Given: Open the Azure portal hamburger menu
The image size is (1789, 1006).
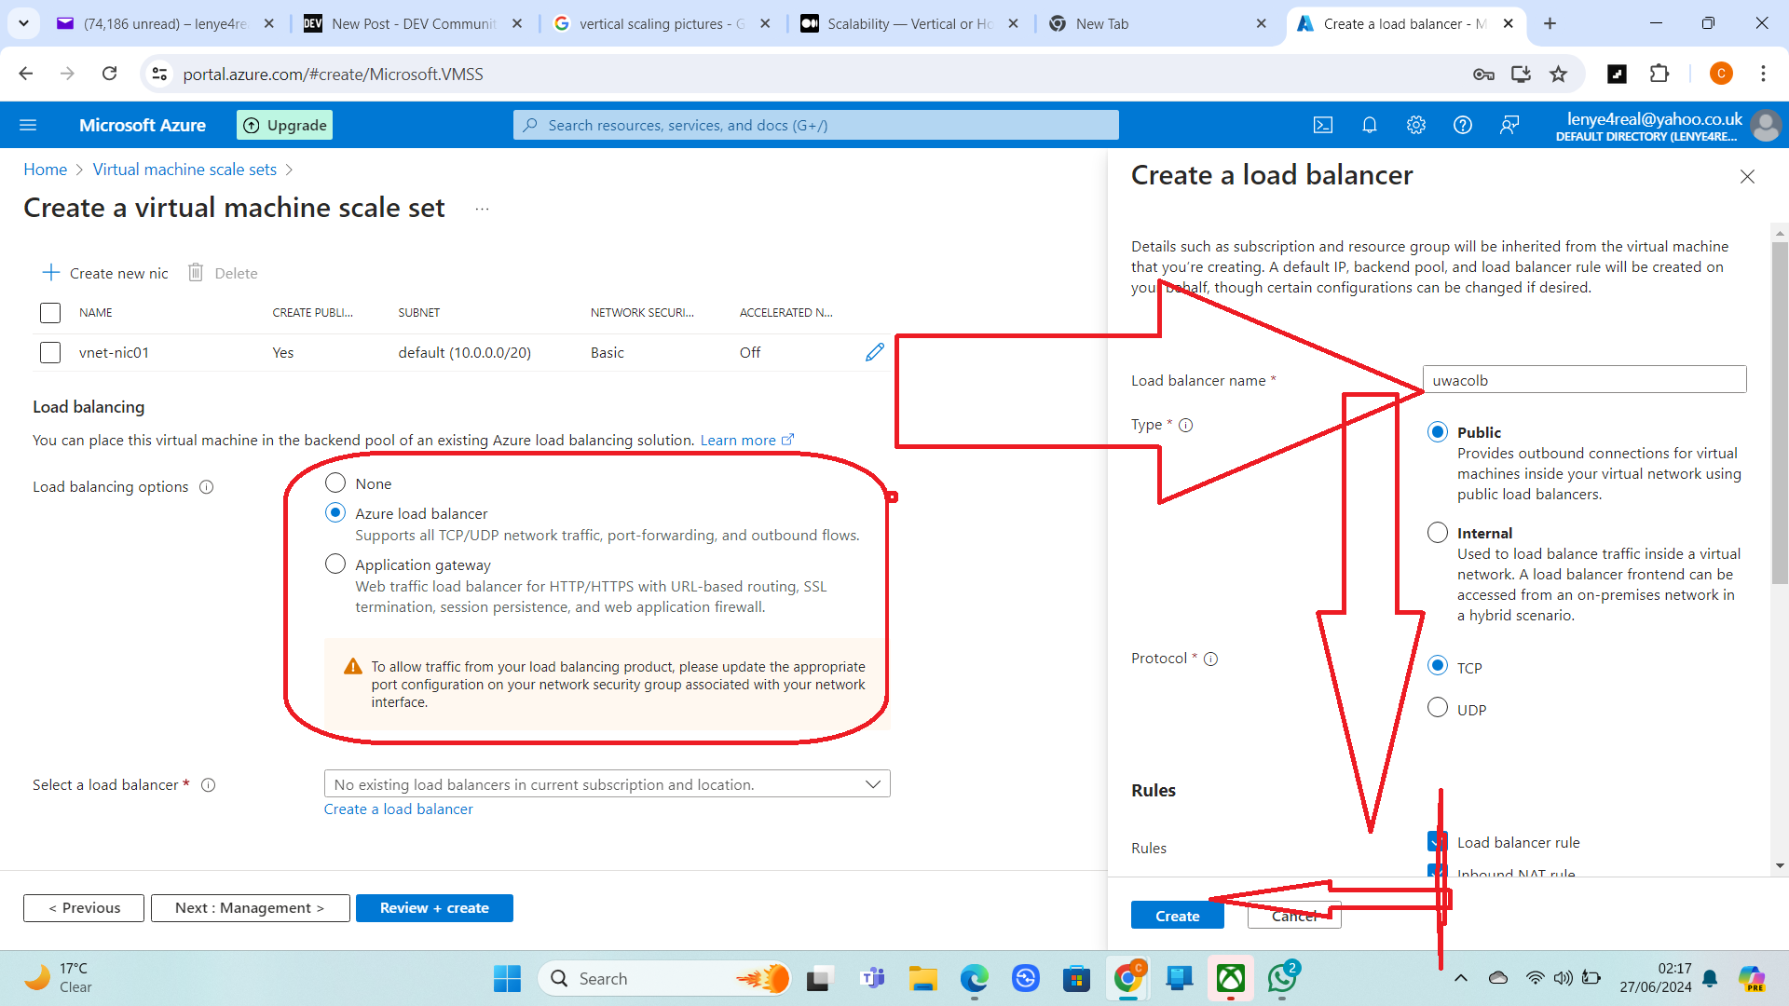Looking at the screenshot, I should [x=28, y=125].
